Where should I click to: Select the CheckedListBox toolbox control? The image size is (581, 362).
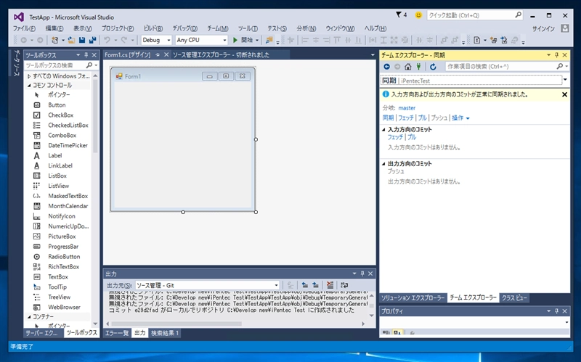coord(68,125)
